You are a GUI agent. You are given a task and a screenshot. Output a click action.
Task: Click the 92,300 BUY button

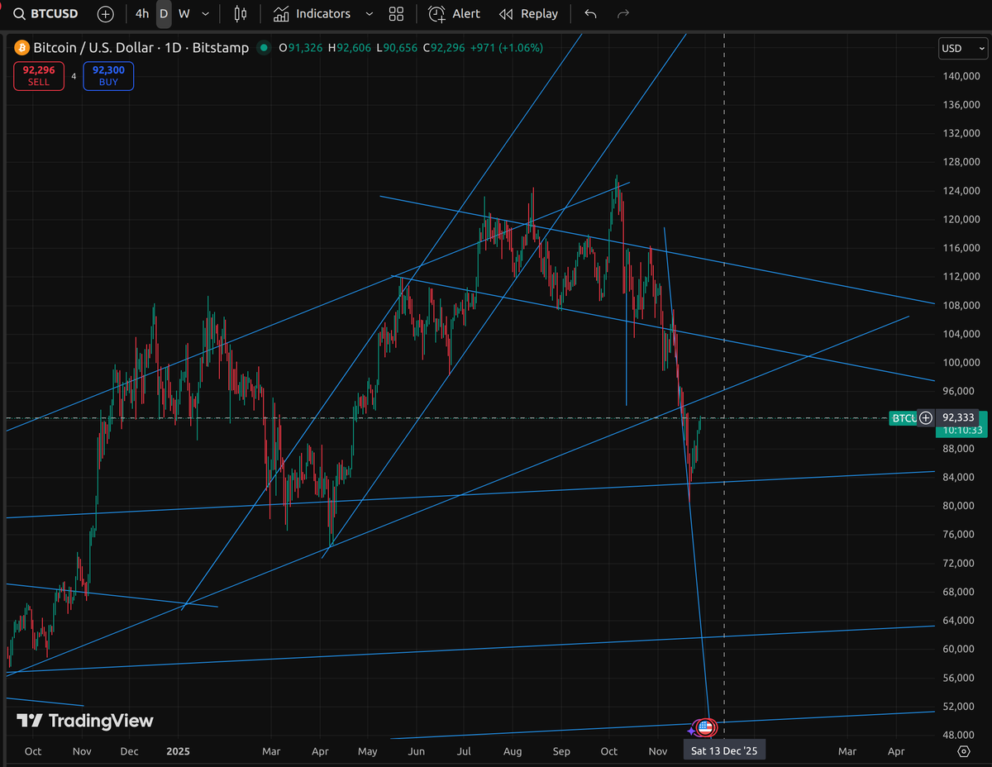pyautogui.click(x=108, y=76)
